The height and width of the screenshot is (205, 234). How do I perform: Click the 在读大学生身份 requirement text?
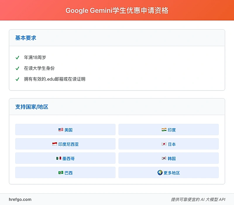tap(39, 68)
